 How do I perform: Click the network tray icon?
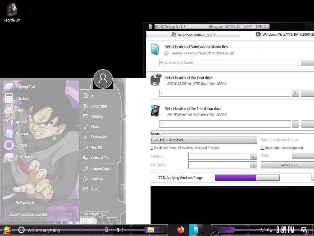262,230
